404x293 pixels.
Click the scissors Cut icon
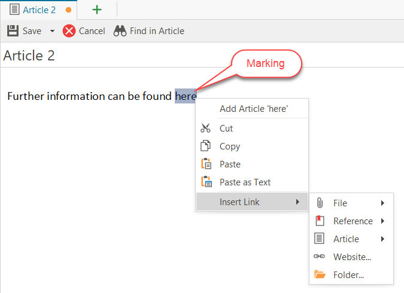(x=206, y=129)
